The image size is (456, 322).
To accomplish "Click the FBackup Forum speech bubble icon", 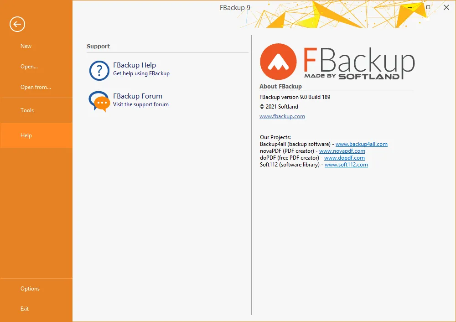I will (99, 100).
